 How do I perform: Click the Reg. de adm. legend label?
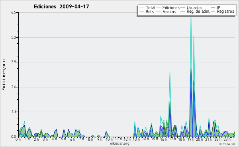(x=198, y=12)
